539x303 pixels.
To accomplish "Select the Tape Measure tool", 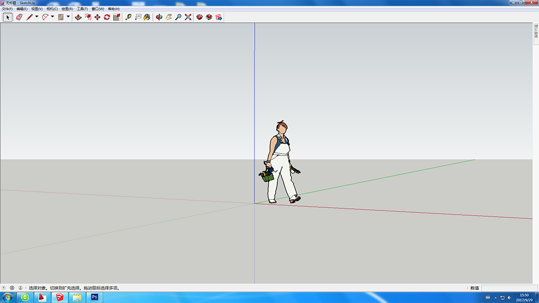I will point(128,17).
